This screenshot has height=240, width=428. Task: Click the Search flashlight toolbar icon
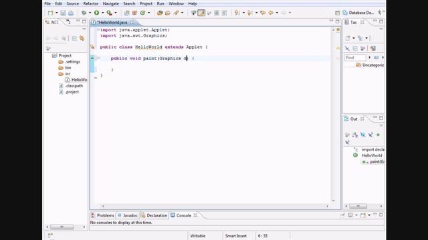click(176, 13)
